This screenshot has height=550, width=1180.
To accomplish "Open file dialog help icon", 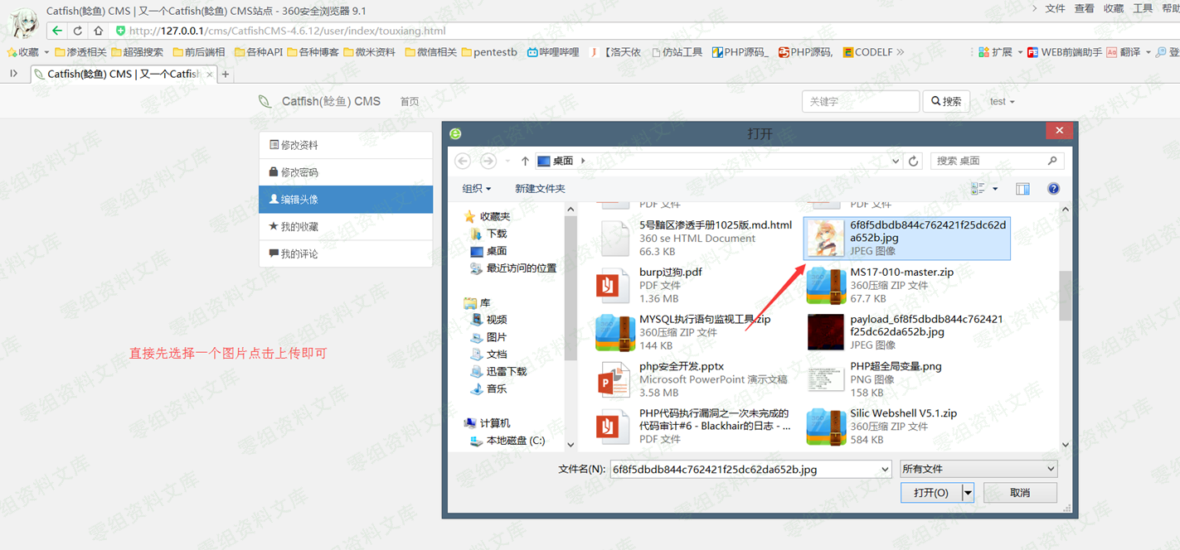I will click(1053, 189).
